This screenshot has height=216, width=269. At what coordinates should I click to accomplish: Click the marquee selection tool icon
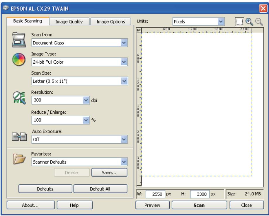pyautogui.click(x=239, y=22)
